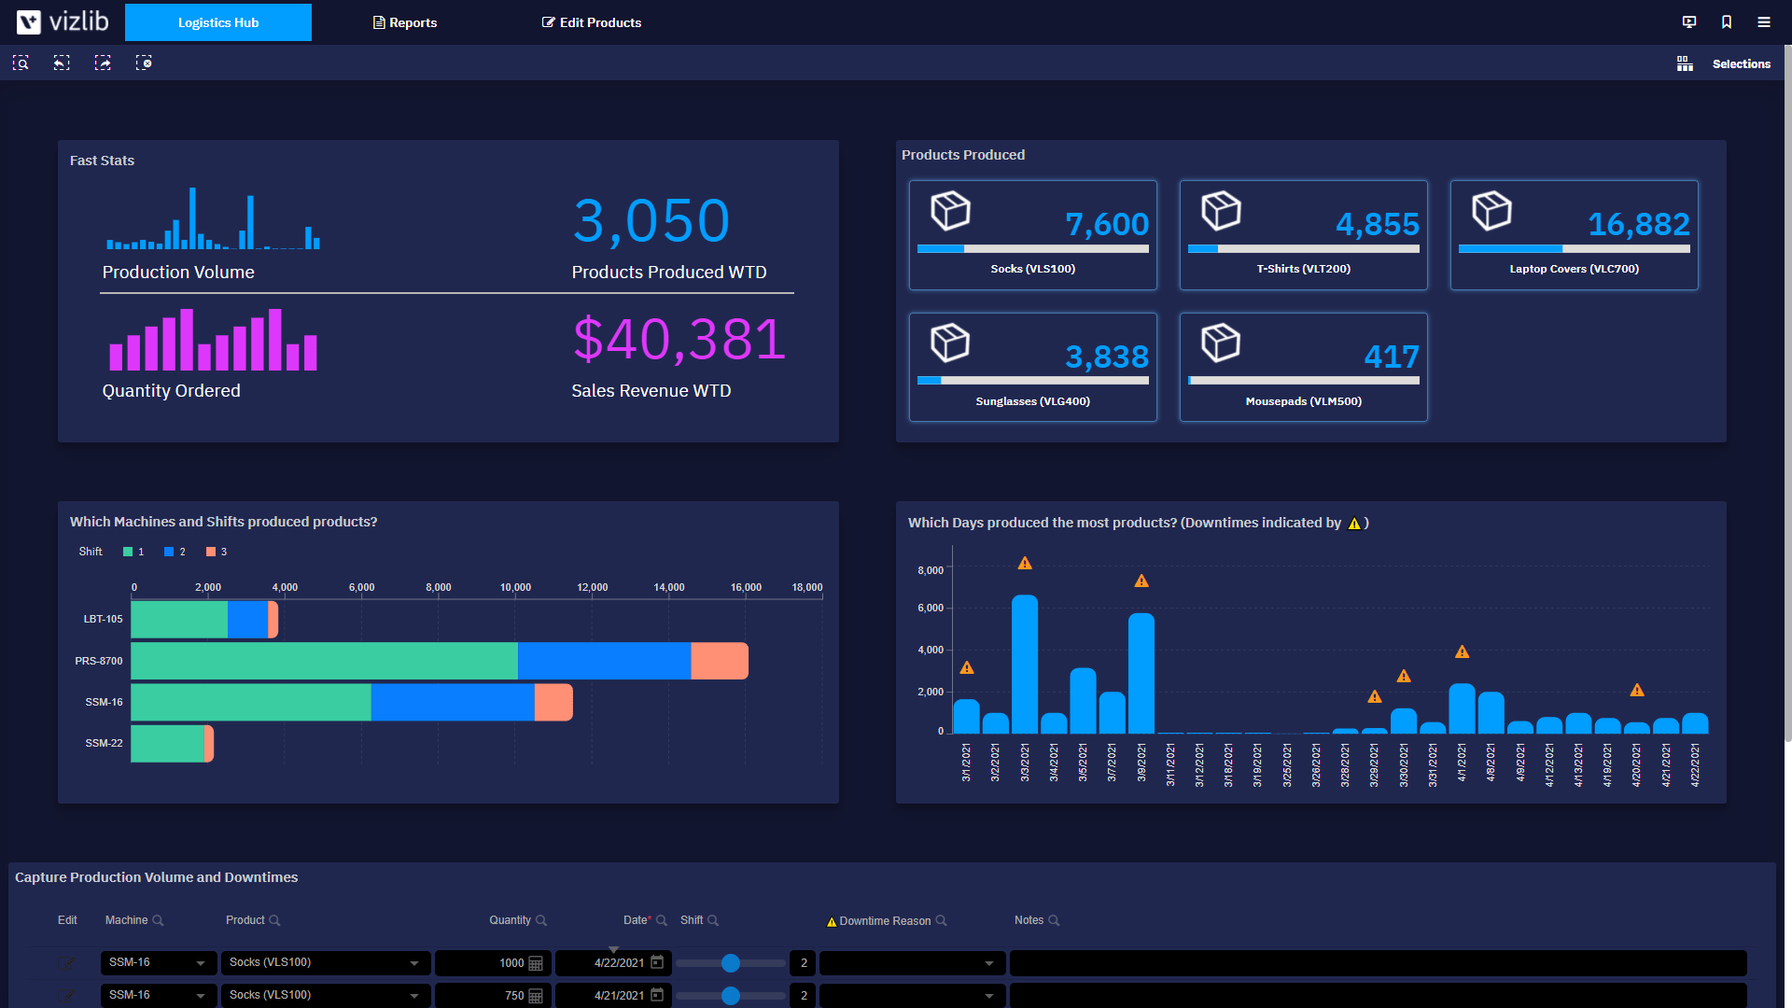Click the 3,050 Products Produced value
This screenshot has height=1008, width=1792.
coord(651,221)
